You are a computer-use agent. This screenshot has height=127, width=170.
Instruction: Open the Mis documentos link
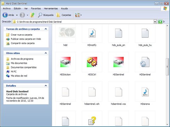coord(19,63)
